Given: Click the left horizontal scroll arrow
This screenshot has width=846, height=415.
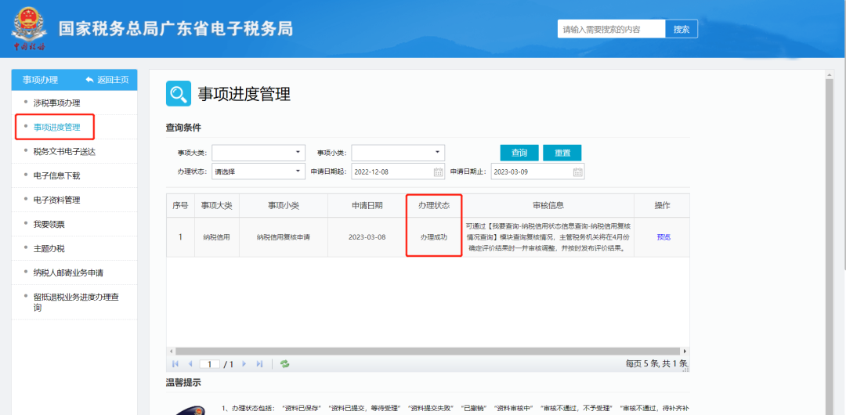Looking at the screenshot, I should (x=171, y=351).
